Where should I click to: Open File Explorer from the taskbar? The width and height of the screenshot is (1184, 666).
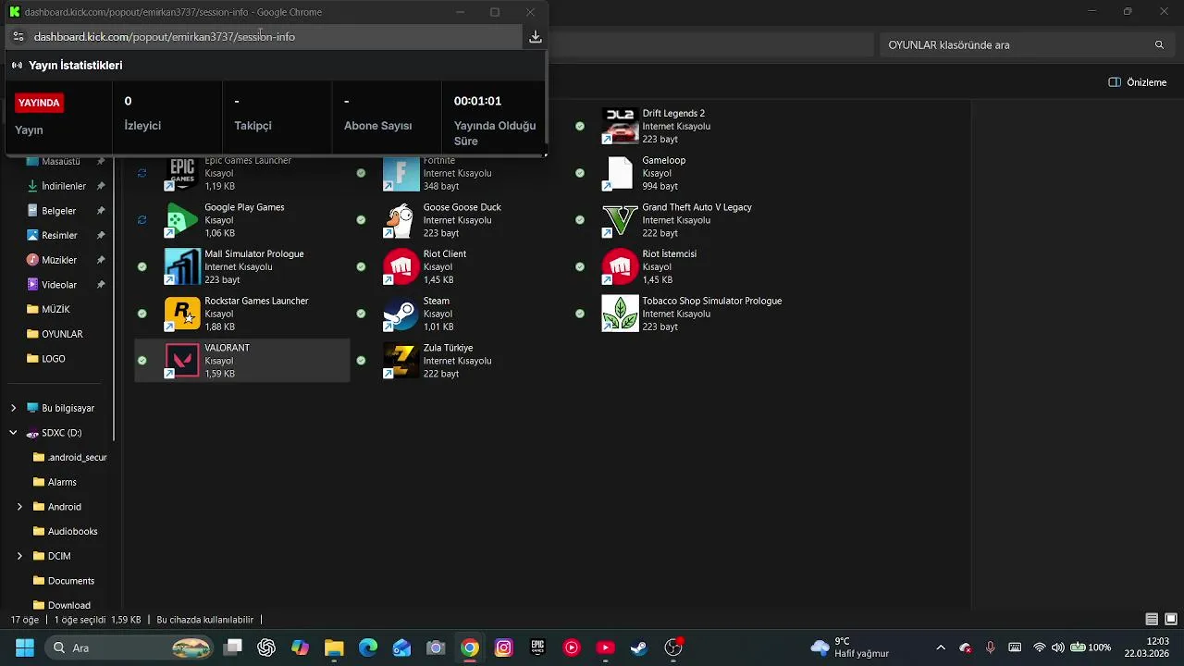pyautogui.click(x=334, y=647)
